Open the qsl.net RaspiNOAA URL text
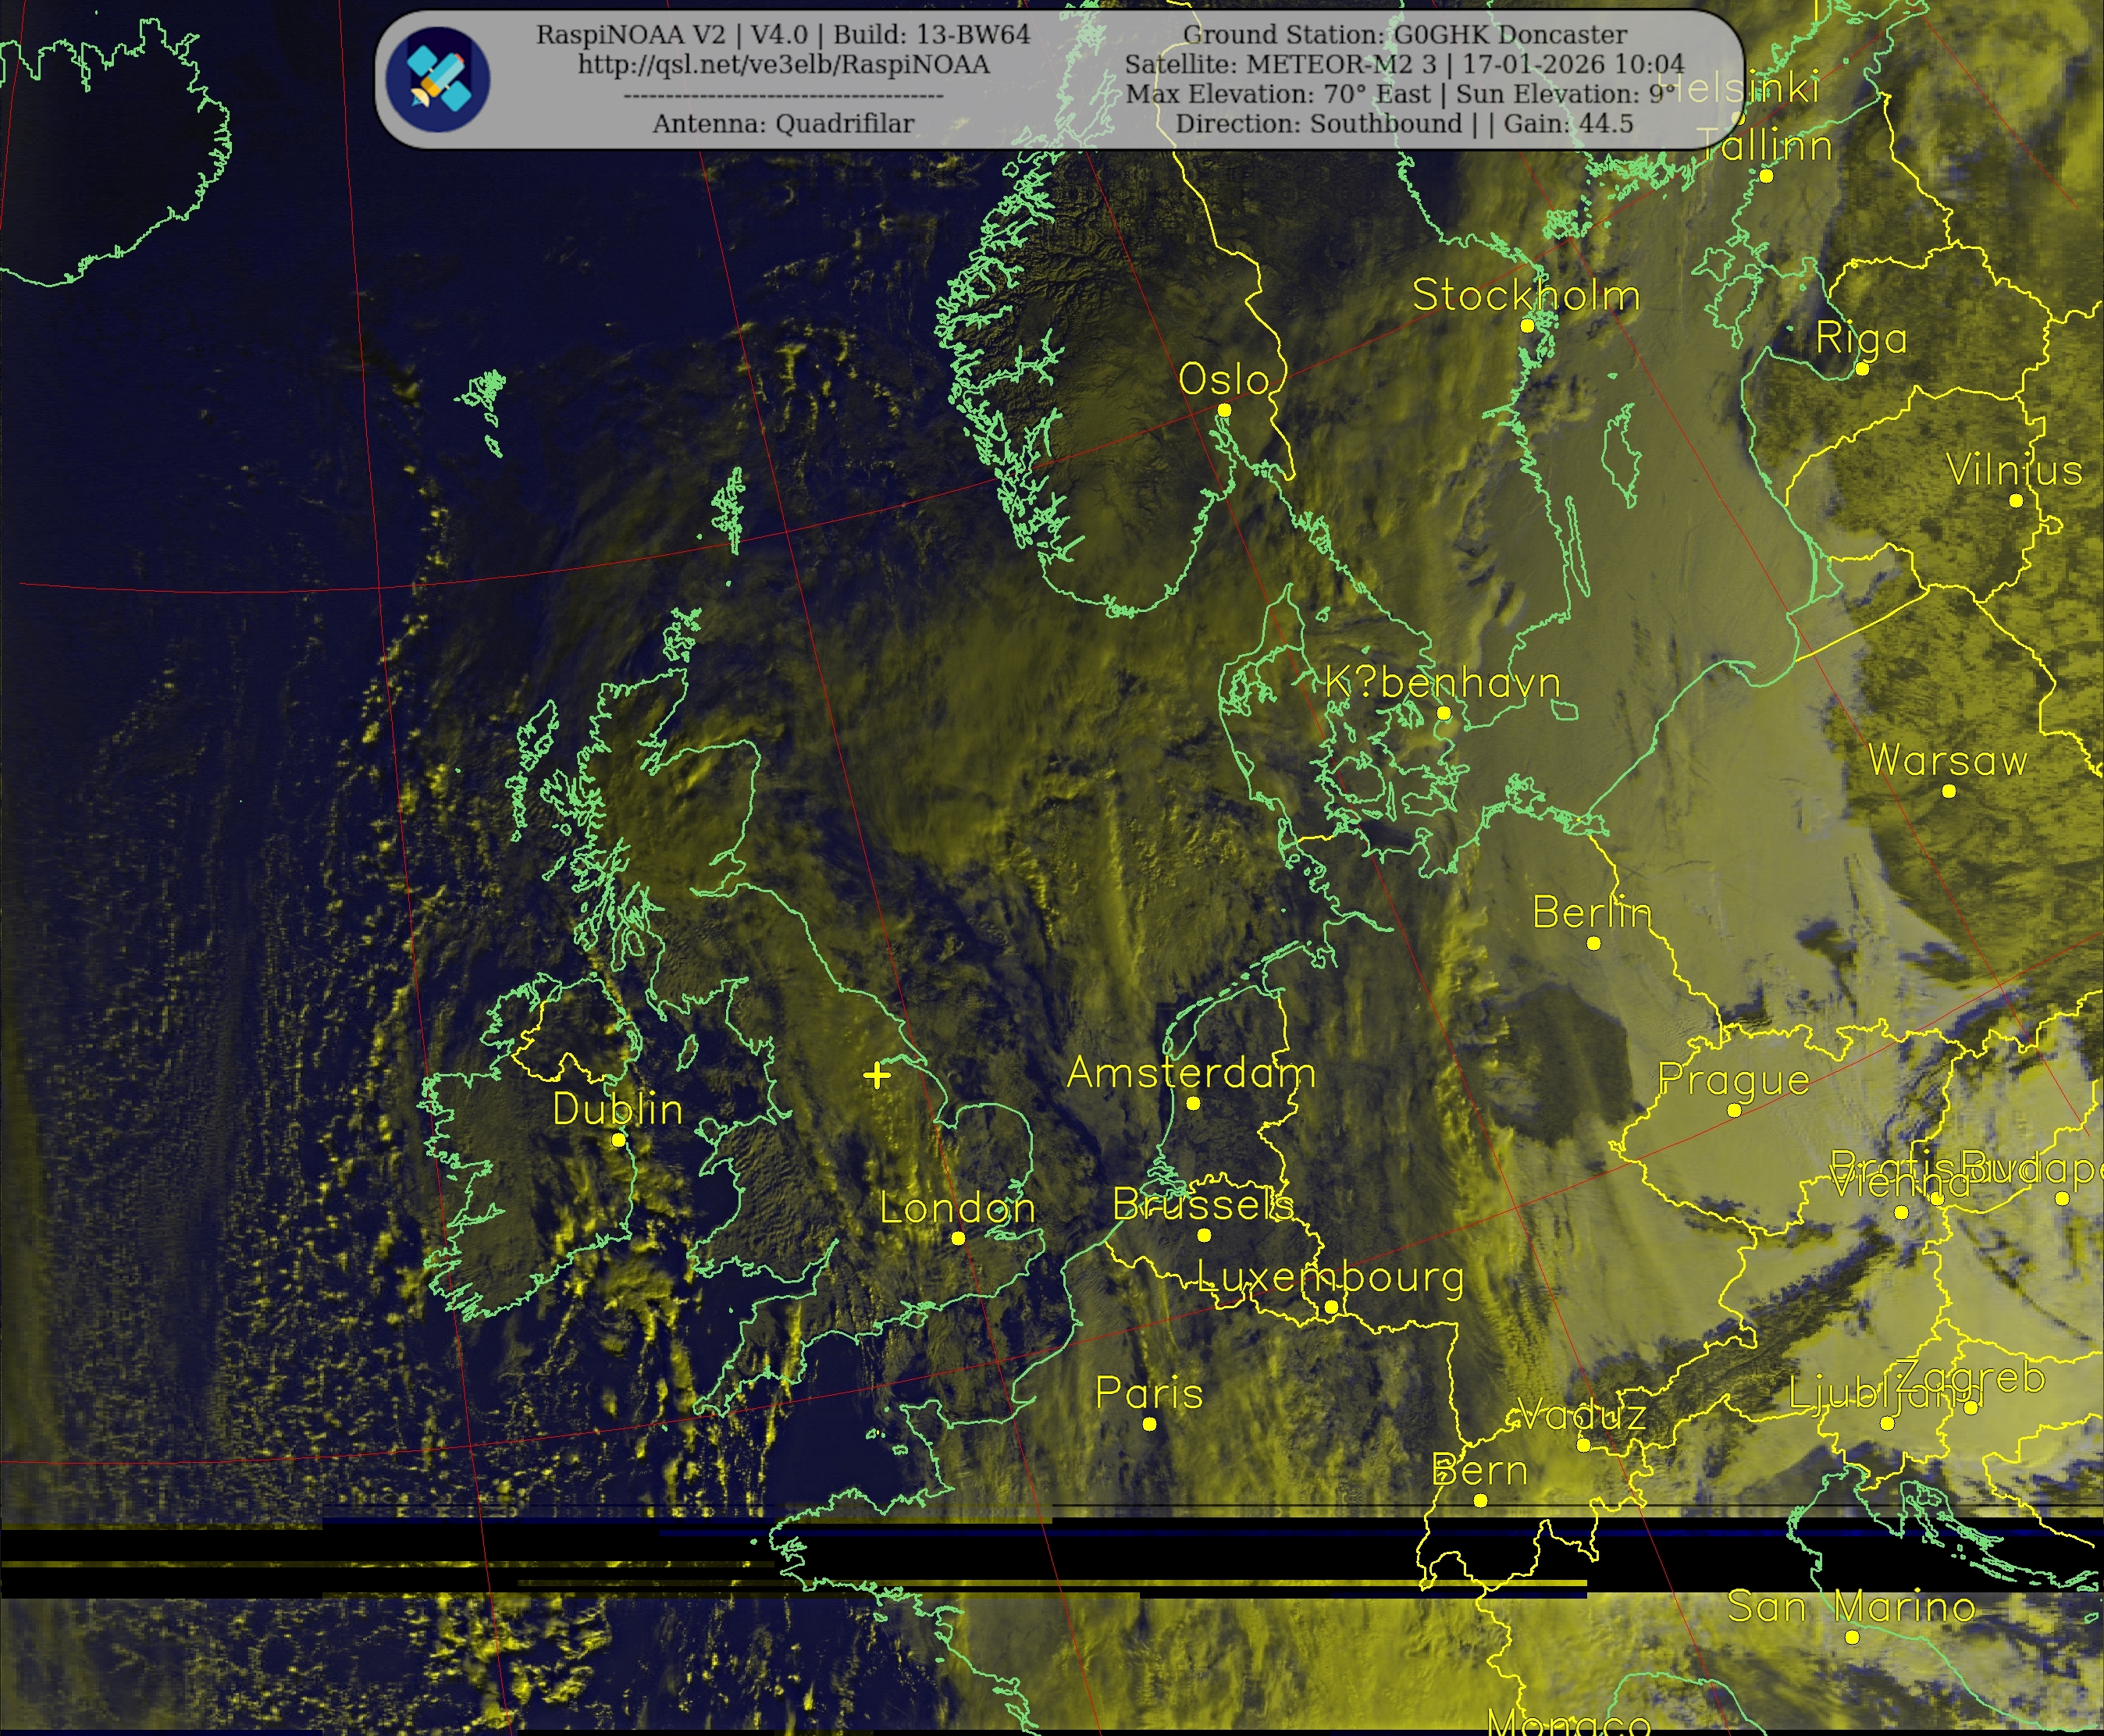 point(783,65)
